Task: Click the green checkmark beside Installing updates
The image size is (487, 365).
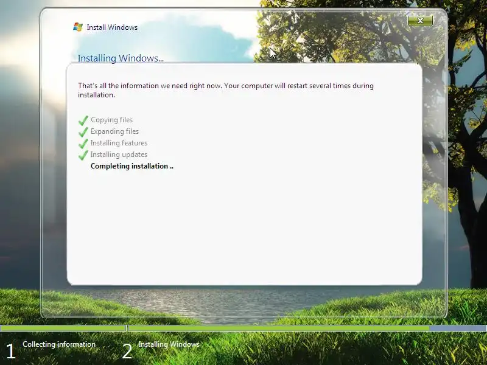Action: pyautogui.click(x=83, y=155)
